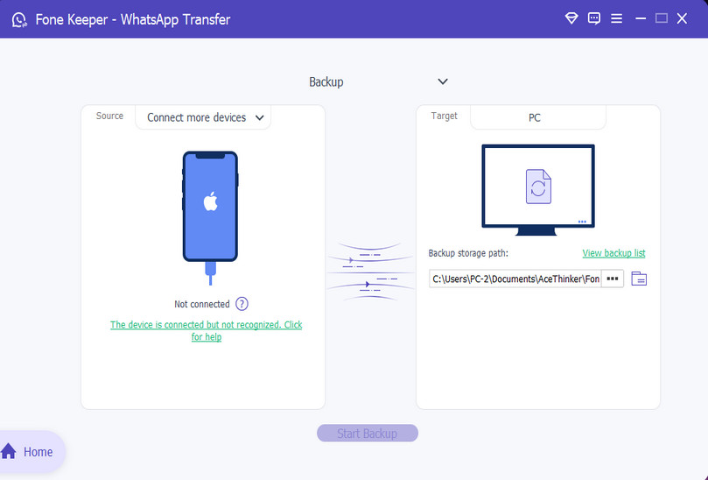Click the Start Backup button
The image size is (708, 480).
click(368, 433)
